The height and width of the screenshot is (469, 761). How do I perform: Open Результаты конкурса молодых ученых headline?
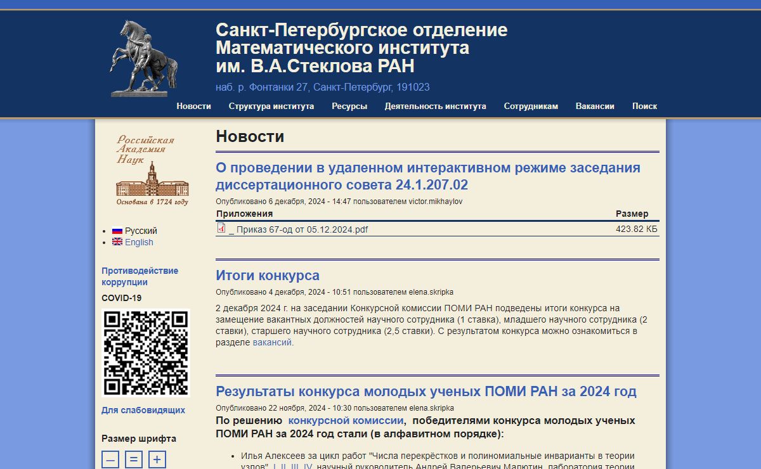click(x=426, y=391)
